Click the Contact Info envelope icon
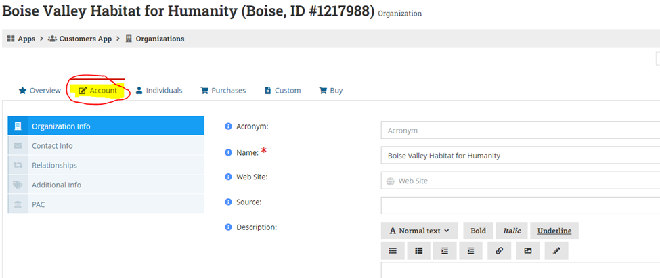The image size is (660, 278). pyautogui.click(x=18, y=145)
